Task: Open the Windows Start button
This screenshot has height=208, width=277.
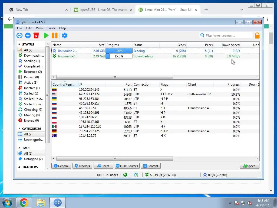Action: (x=7, y=203)
